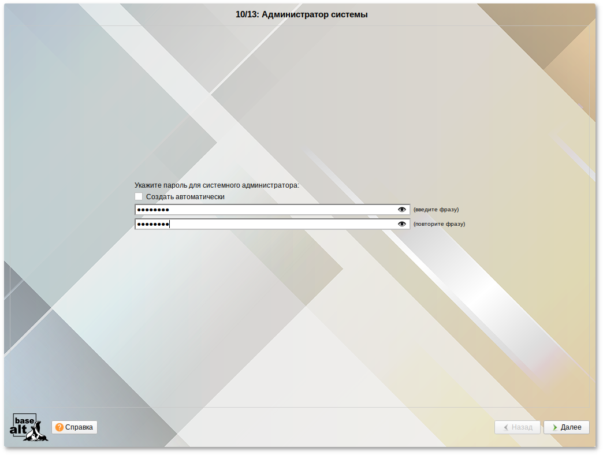Click the green arrow icon on Далее
The height and width of the screenshot is (455, 603).
coord(554,427)
